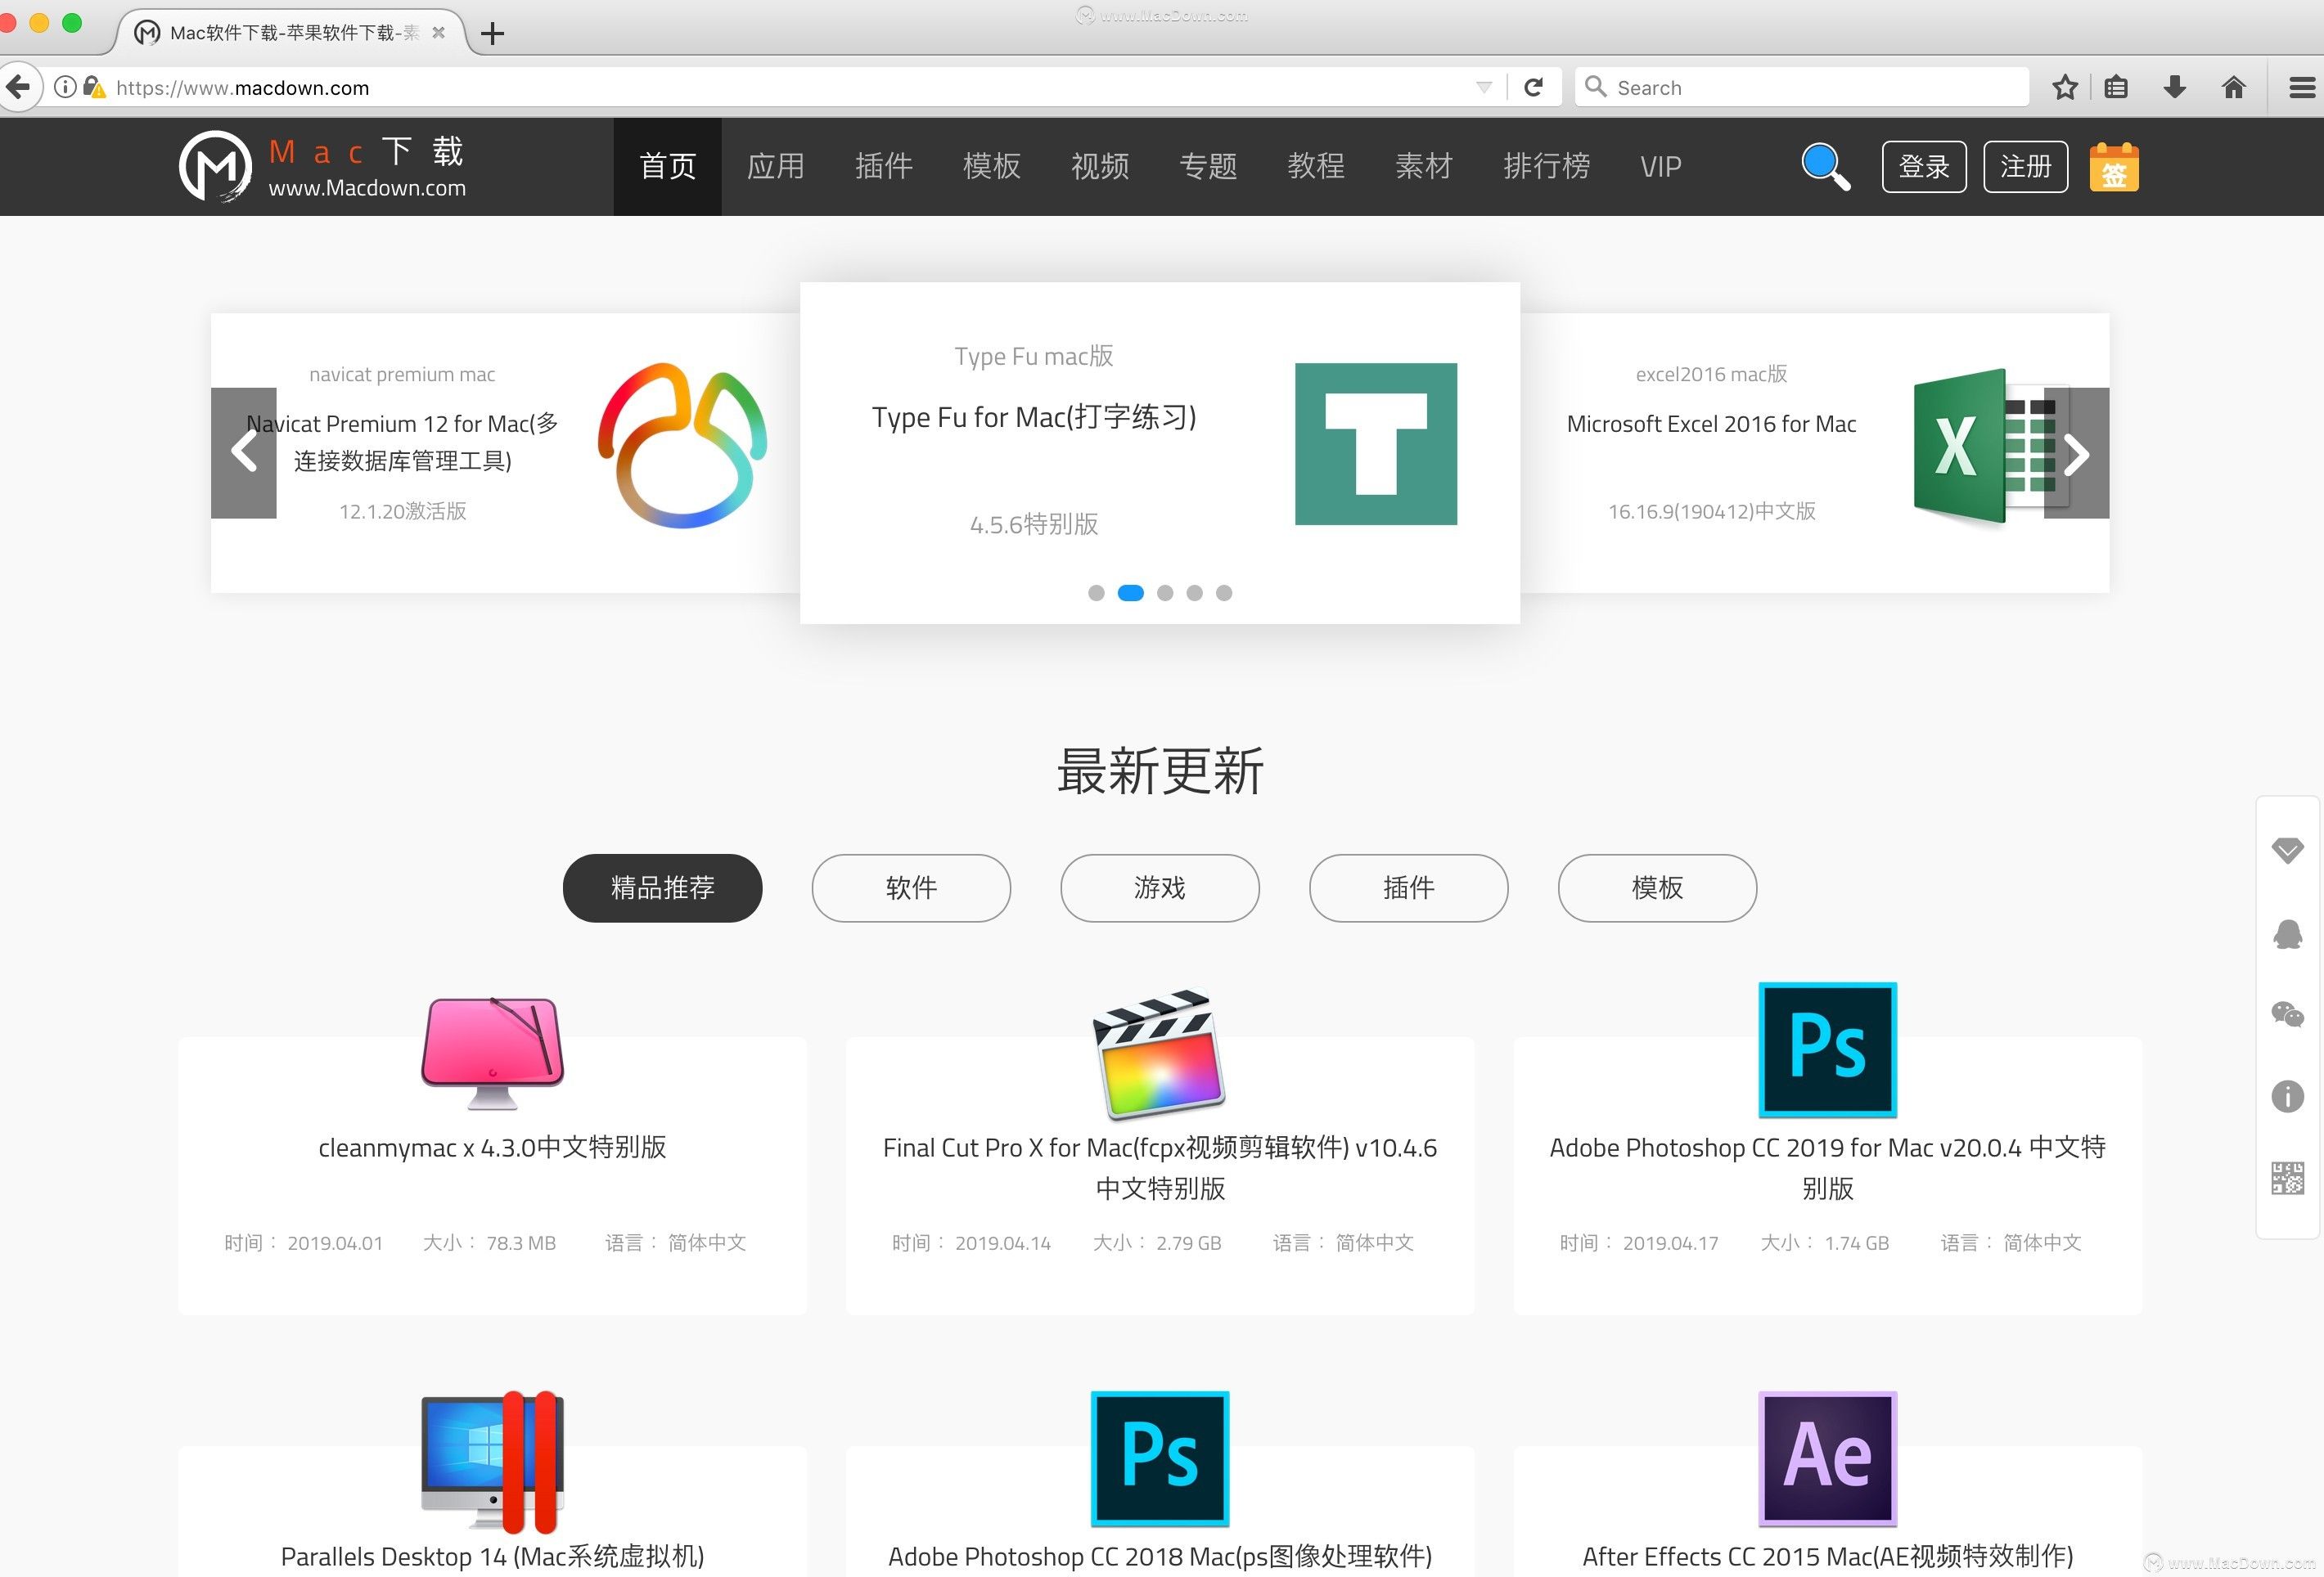2324x1577 pixels.
Task: Open the Parallels Desktop 14 icon
Action: pyautogui.click(x=492, y=1461)
